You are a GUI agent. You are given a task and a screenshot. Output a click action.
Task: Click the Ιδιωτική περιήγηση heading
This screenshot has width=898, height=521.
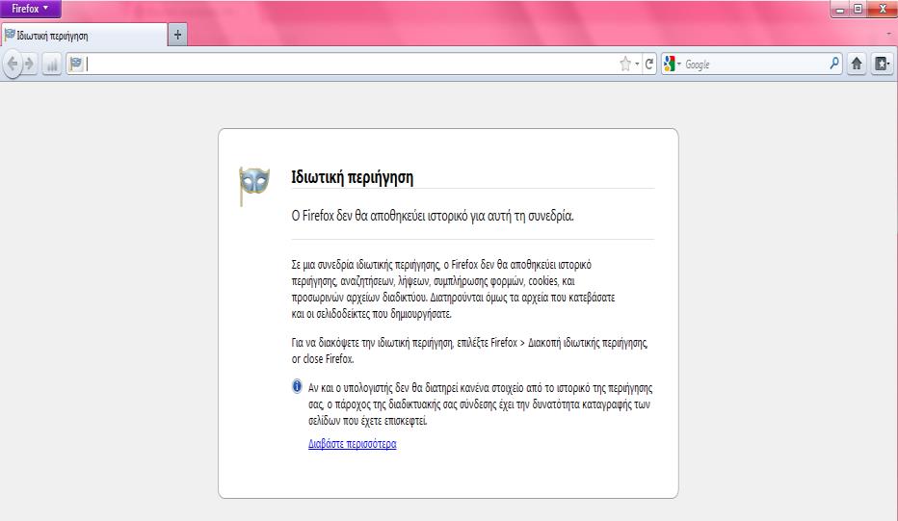pyautogui.click(x=353, y=177)
